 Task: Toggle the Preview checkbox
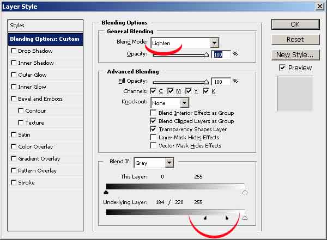coord(282,67)
